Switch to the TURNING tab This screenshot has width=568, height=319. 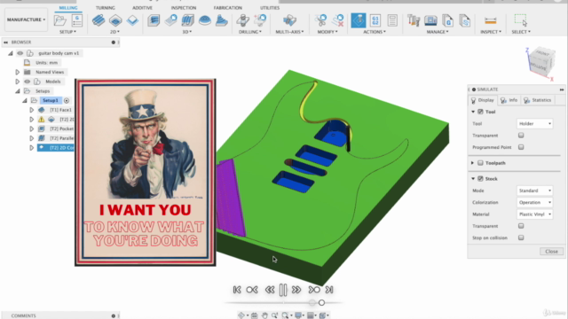click(106, 8)
